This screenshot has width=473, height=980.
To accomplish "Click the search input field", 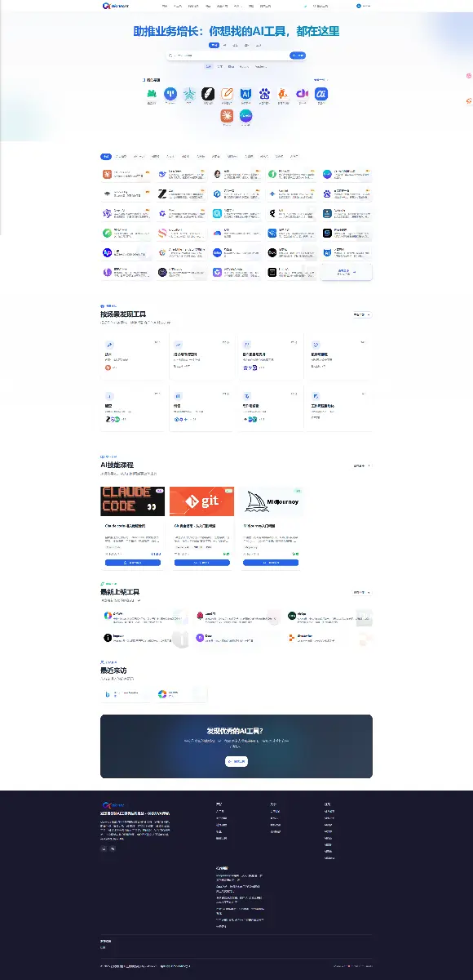I will click(227, 56).
